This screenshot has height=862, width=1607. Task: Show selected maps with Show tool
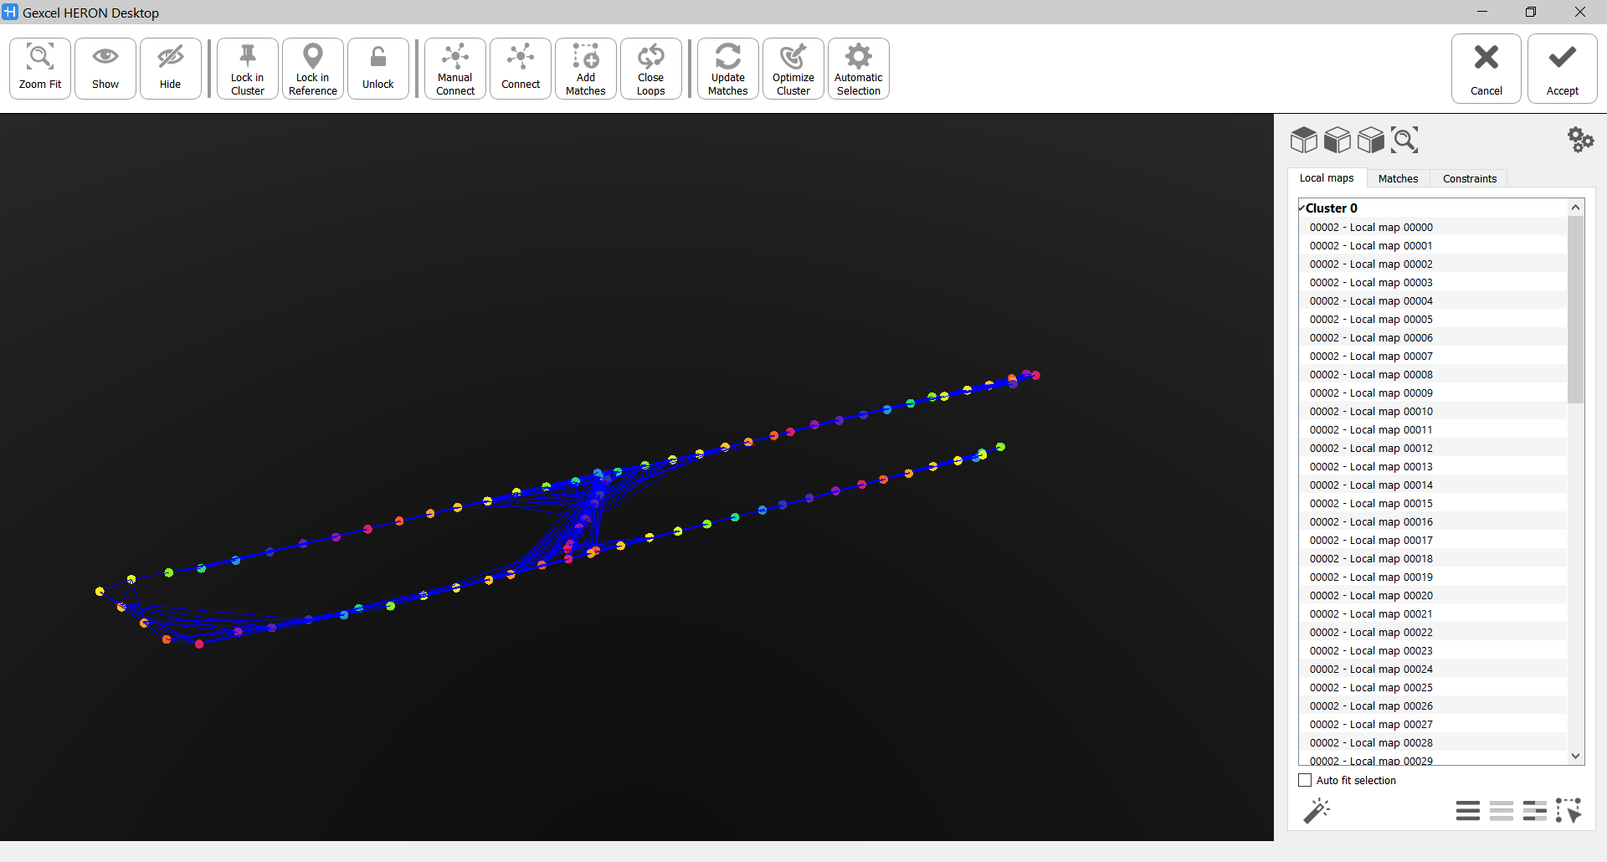pos(105,69)
